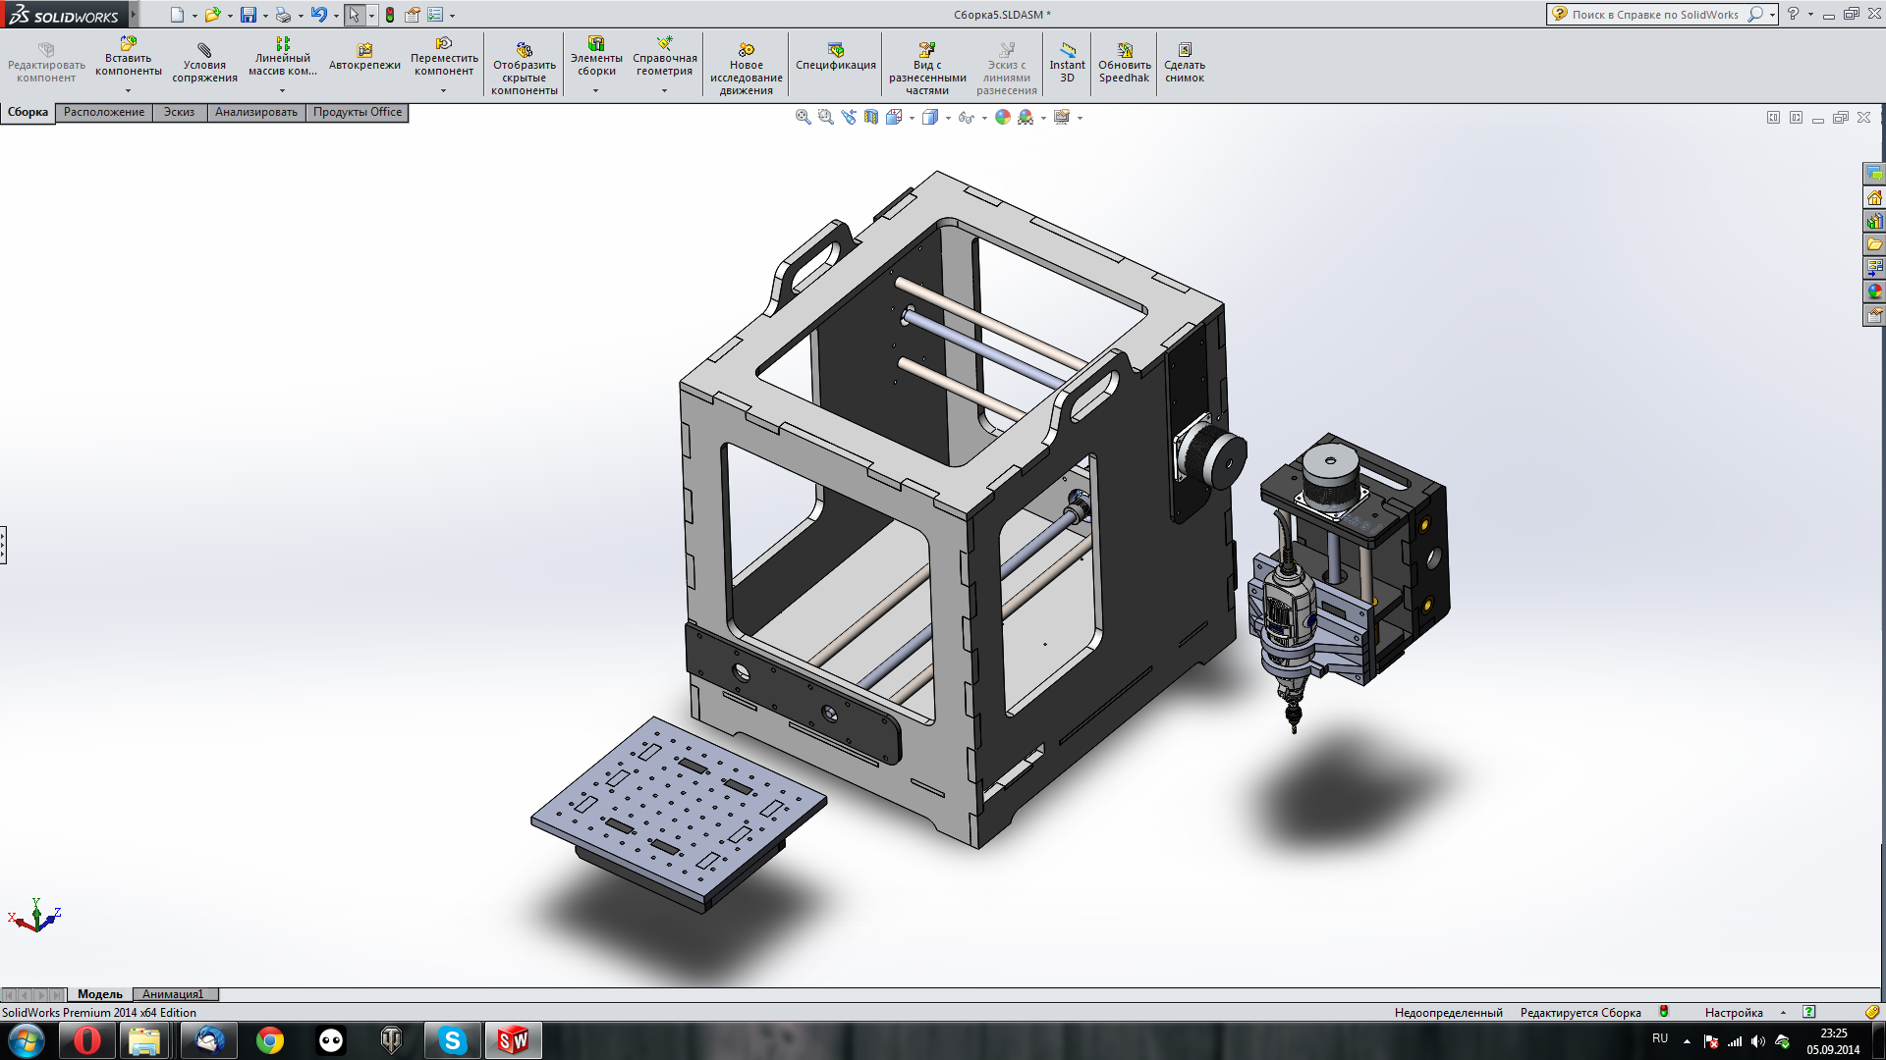The width and height of the screenshot is (1886, 1060).
Task: Open the Анимация1 bottom tab
Action: (x=173, y=994)
